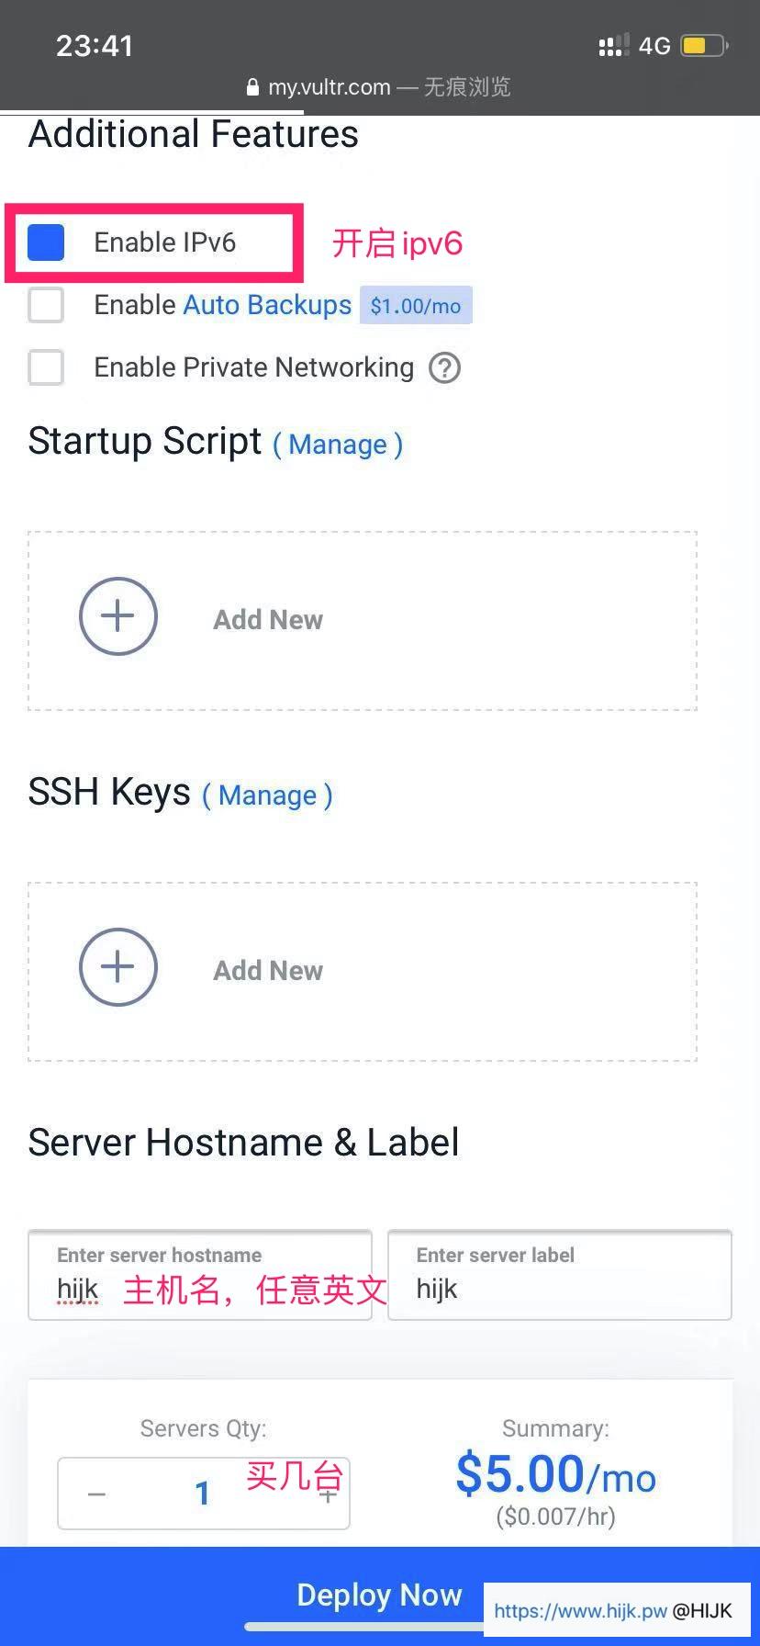Tap the battery icon in status bar

point(703,45)
